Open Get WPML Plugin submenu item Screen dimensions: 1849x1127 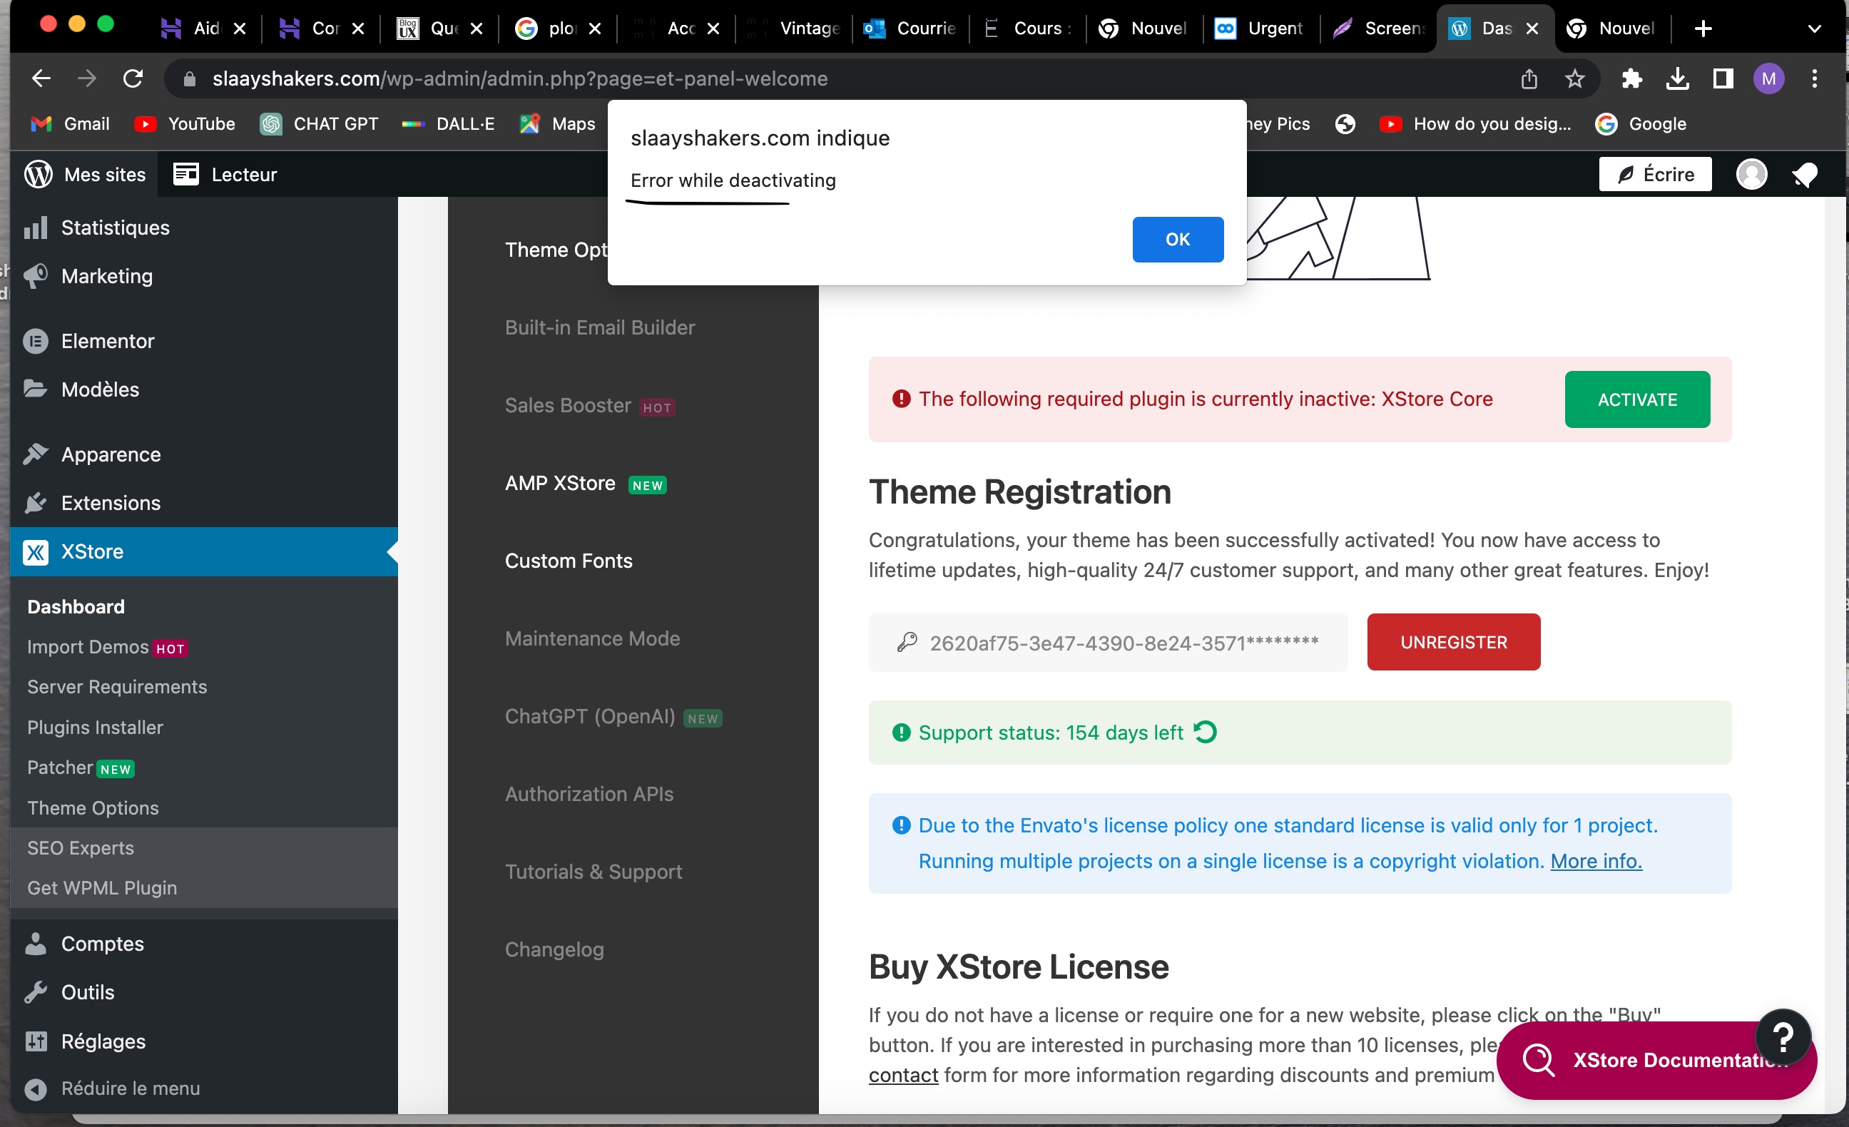(x=101, y=887)
